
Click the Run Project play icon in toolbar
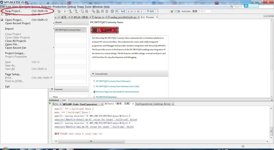tap(65, 11)
